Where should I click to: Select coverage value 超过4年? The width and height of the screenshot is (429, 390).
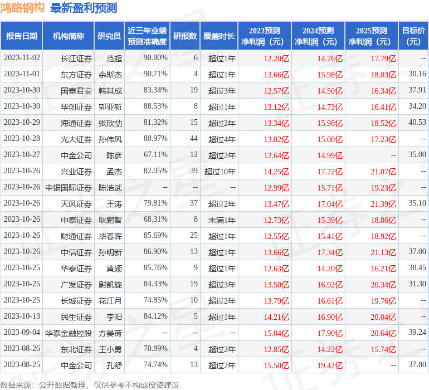pos(222,139)
